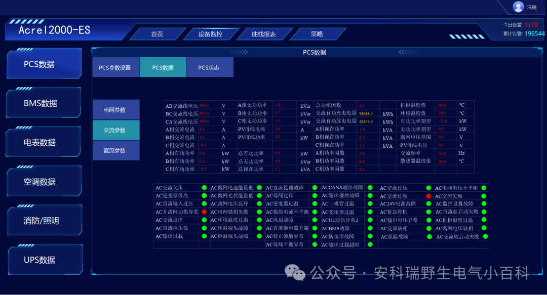Click today's alarm count 1179

531,25
